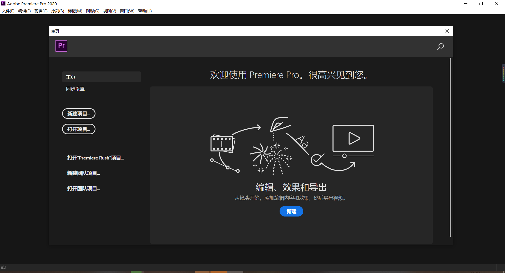Open the 文件(F) menu

(x=8, y=11)
